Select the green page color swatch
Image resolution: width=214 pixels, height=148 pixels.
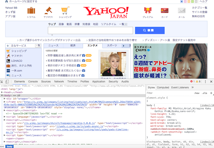(192, 2)
